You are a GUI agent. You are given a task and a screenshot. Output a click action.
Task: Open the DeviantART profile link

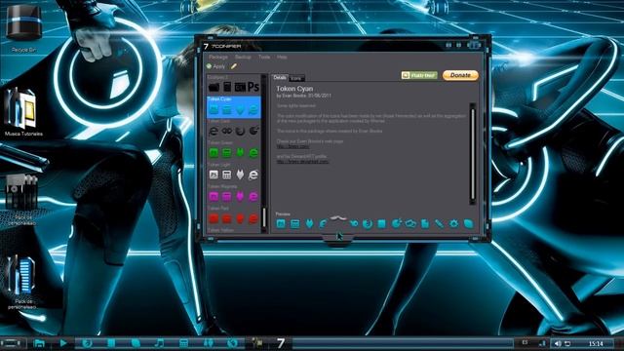(x=302, y=162)
